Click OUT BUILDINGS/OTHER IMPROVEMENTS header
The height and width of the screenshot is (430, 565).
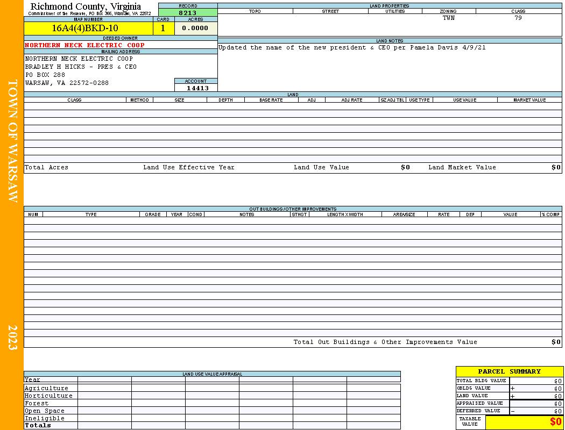[293, 209]
